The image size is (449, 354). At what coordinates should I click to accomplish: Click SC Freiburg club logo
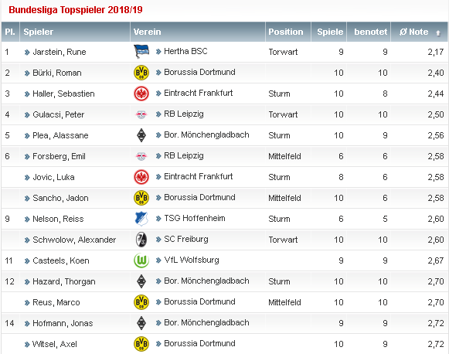point(141,240)
